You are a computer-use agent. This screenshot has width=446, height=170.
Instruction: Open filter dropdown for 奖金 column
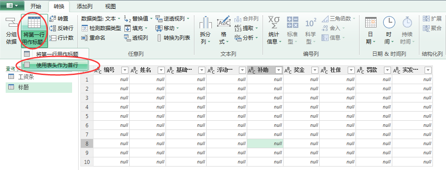tap(315, 70)
